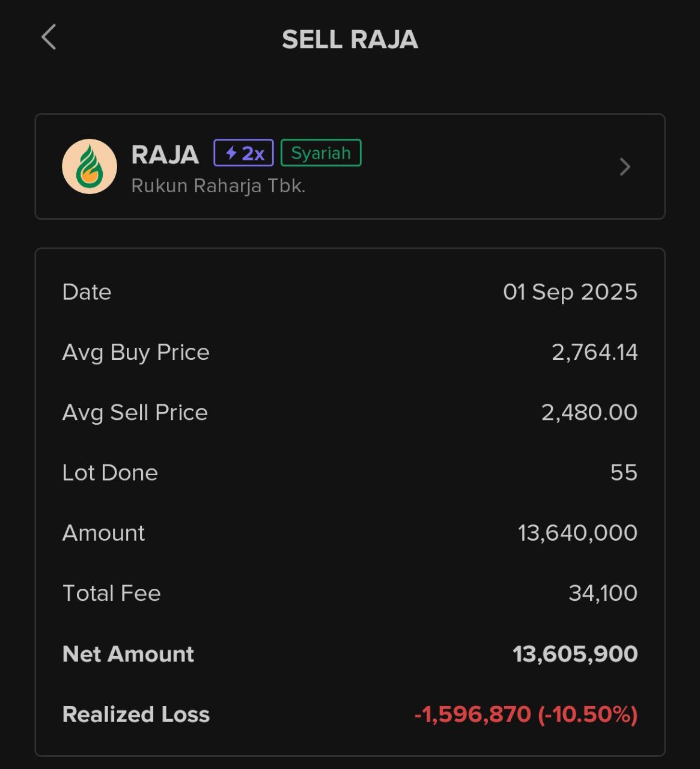Tap the Avg Sell Price value 2,480.00
The width and height of the screenshot is (700, 769).
(x=589, y=413)
